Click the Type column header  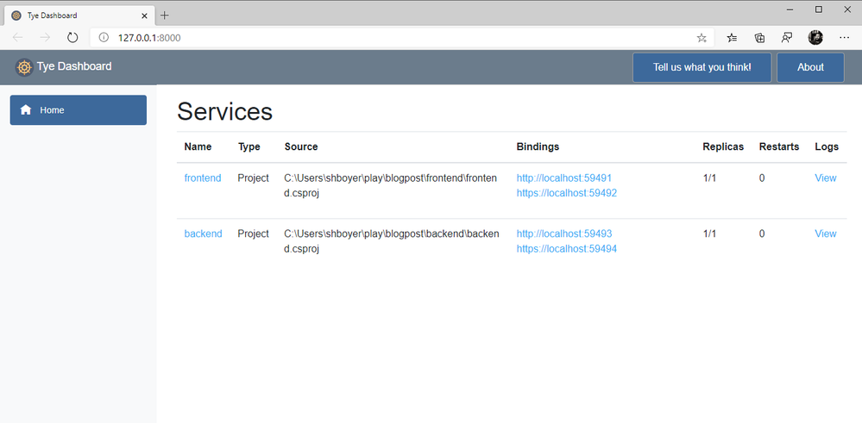[x=249, y=146]
